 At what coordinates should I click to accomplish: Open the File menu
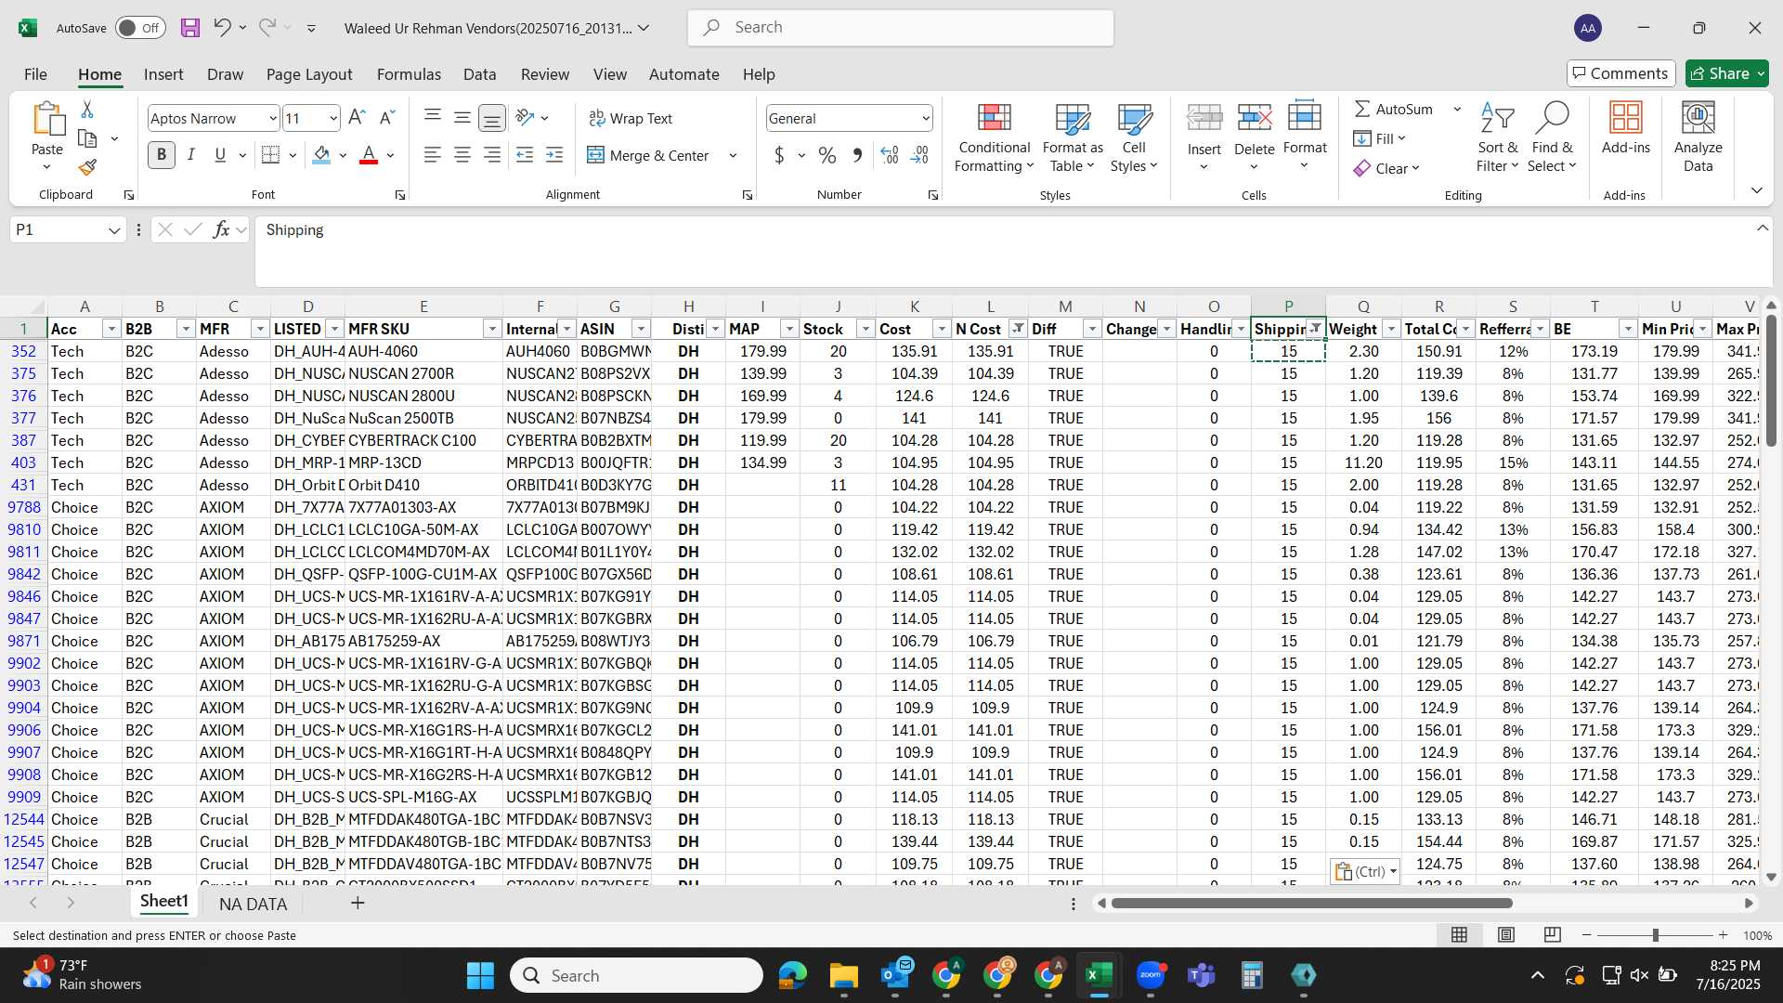point(35,74)
